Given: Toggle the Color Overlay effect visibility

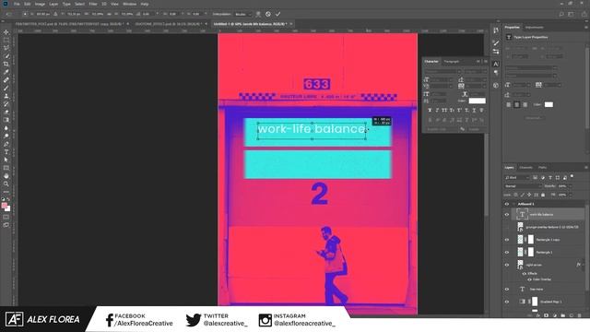Looking at the screenshot, I should pyautogui.click(x=529, y=279).
